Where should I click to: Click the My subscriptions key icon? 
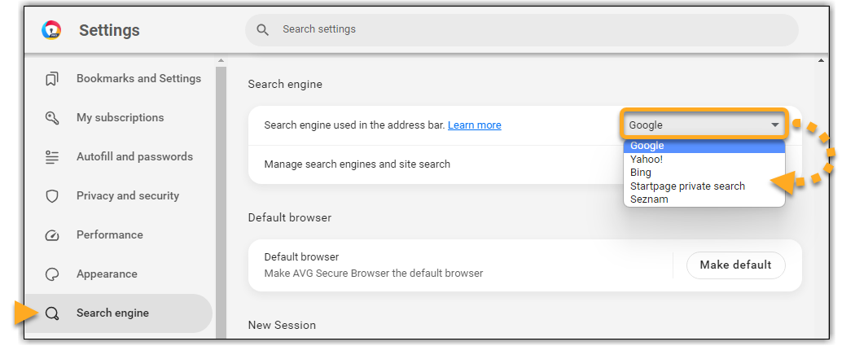52,118
